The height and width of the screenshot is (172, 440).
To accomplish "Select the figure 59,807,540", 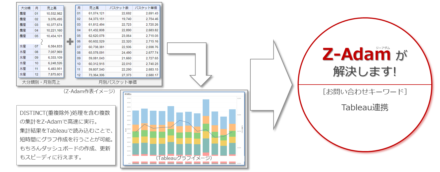I will point(96,69).
